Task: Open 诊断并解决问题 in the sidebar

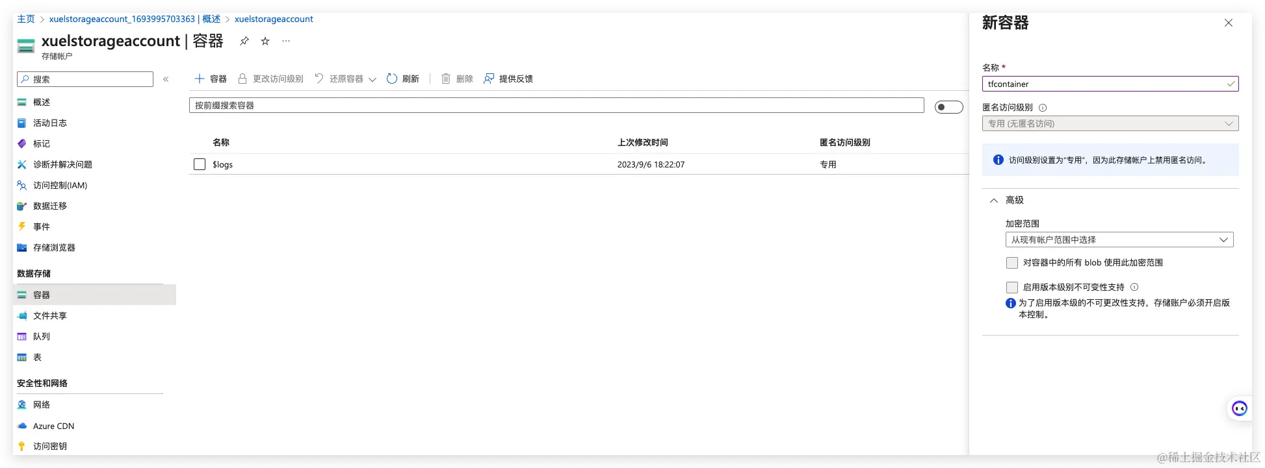Action: [62, 164]
